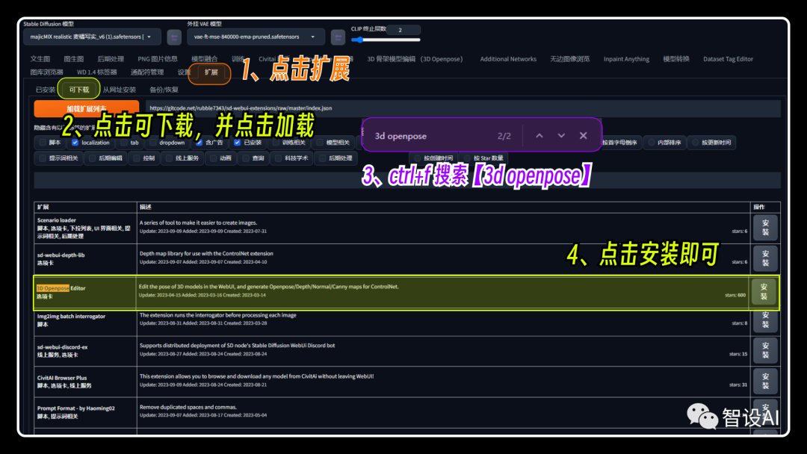The width and height of the screenshot is (807, 454).
Task: Uncheck the 含广告 filter checkbox
Action: [200, 143]
